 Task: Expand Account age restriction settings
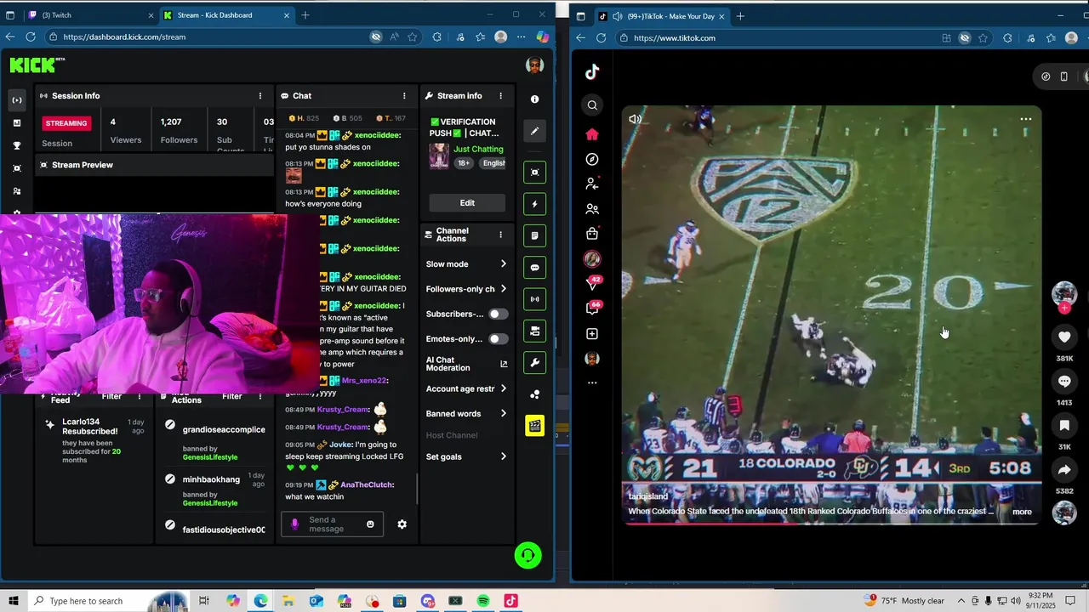(466, 388)
